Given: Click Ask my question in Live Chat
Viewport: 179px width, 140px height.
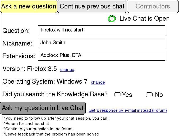Looking at the screenshot, I should pyautogui.click(x=43, y=108).
